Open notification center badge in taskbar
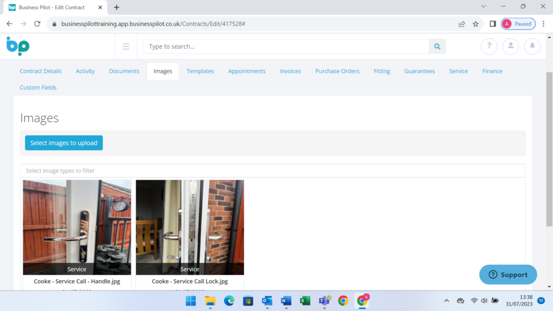 541,301
